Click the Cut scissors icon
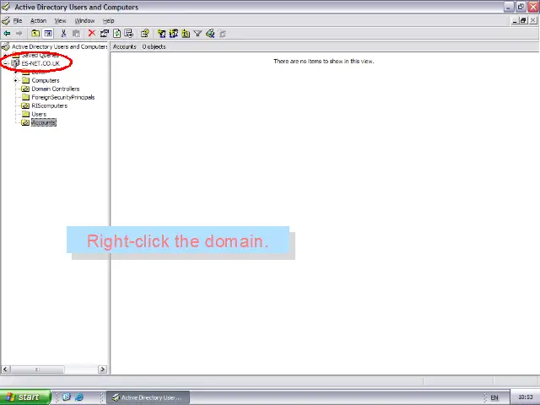Viewport: 540px width, 405px height. coord(63,34)
